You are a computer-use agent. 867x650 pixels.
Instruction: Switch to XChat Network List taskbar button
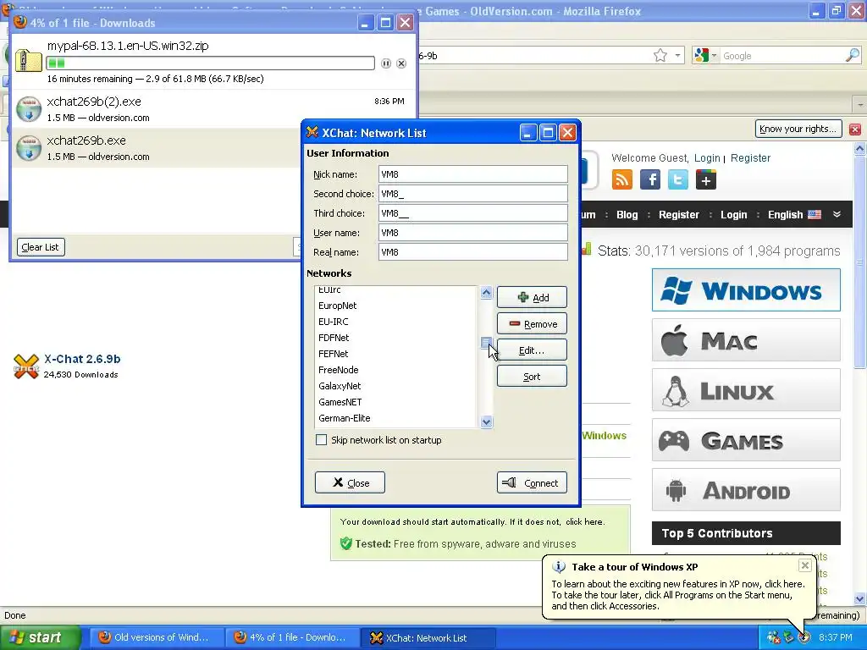[x=427, y=637]
